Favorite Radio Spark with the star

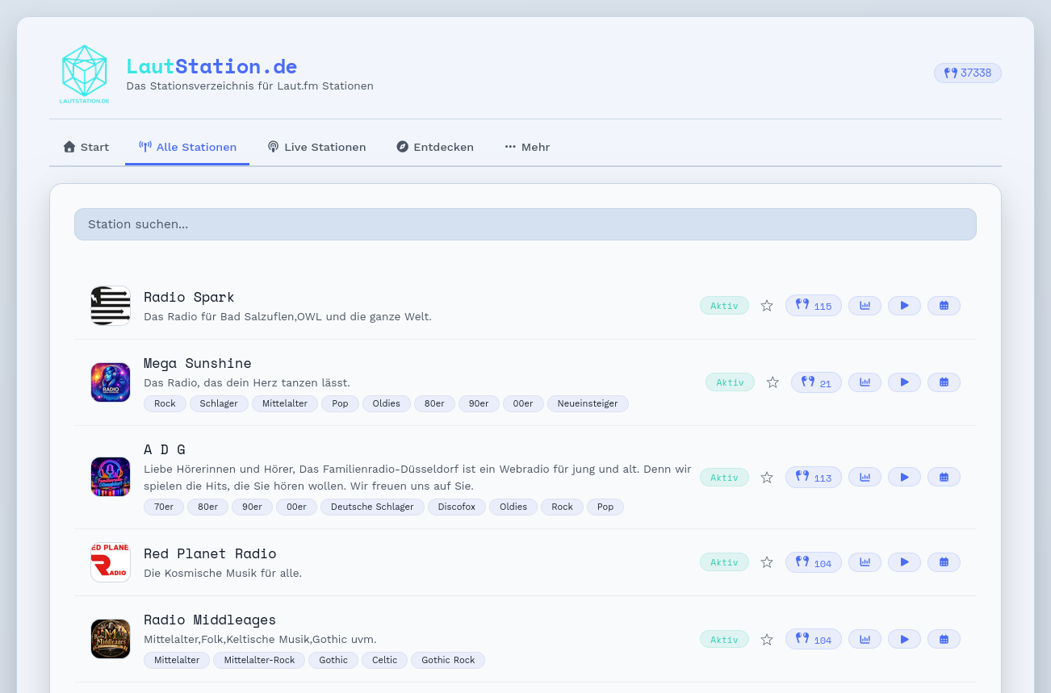[767, 306]
